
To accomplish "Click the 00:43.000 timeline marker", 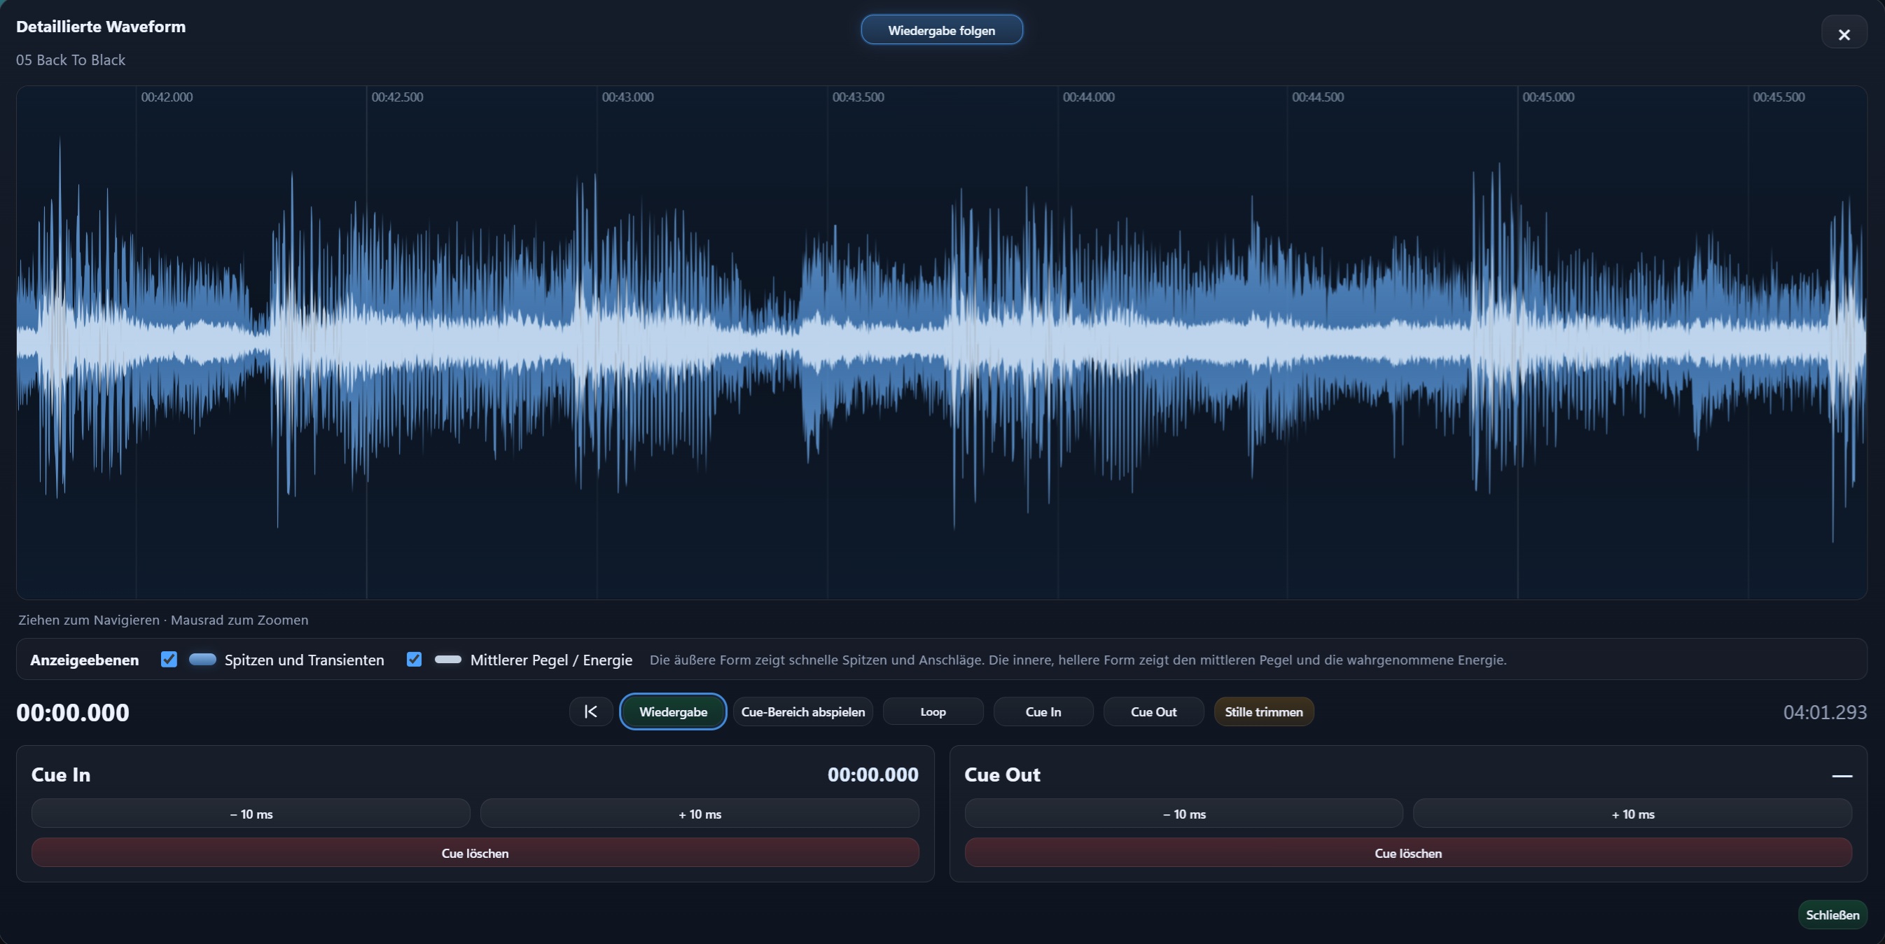I will (628, 97).
